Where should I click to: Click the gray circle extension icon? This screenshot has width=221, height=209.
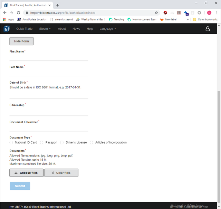tap(199, 13)
